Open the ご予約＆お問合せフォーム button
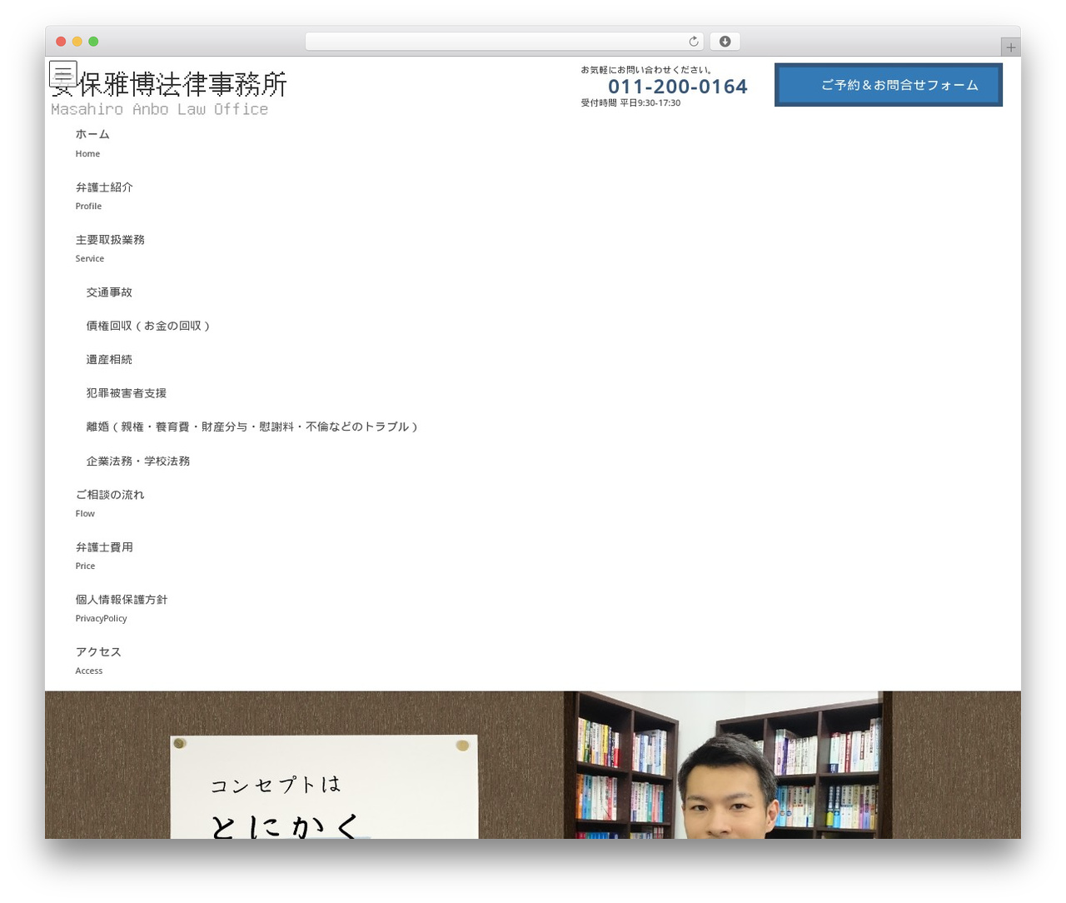 889,85
